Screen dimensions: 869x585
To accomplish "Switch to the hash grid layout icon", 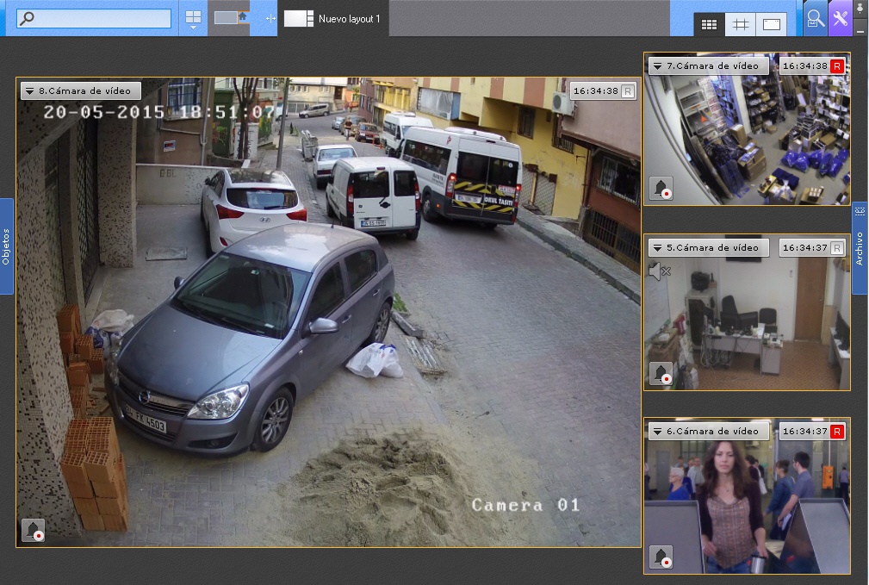I will (x=740, y=25).
